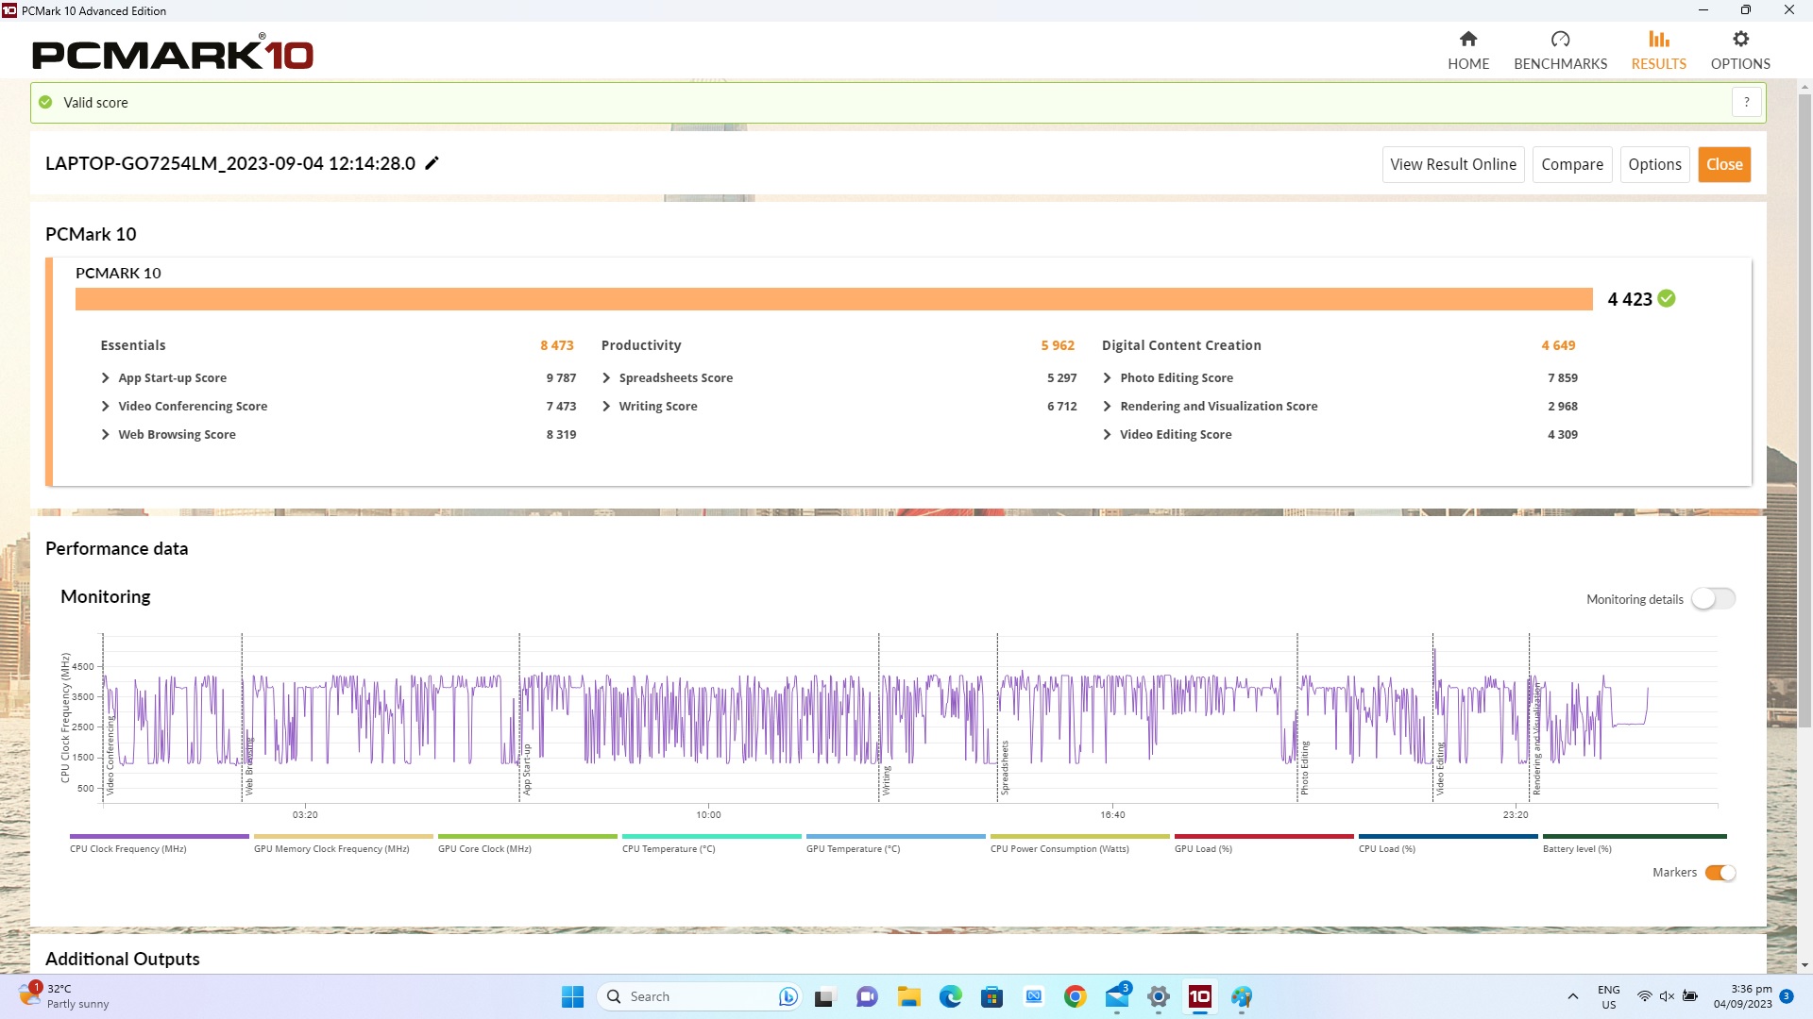This screenshot has width=1813, height=1019.
Task: Click the View Result Online button
Action: tap(1452, 164)
